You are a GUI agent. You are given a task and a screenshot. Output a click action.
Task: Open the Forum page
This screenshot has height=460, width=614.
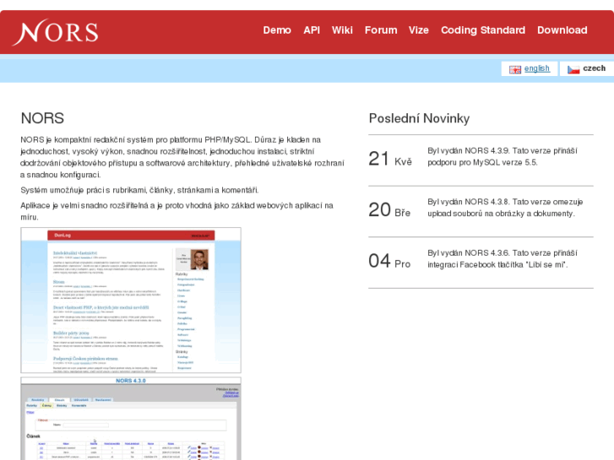[x=381, y=30]
